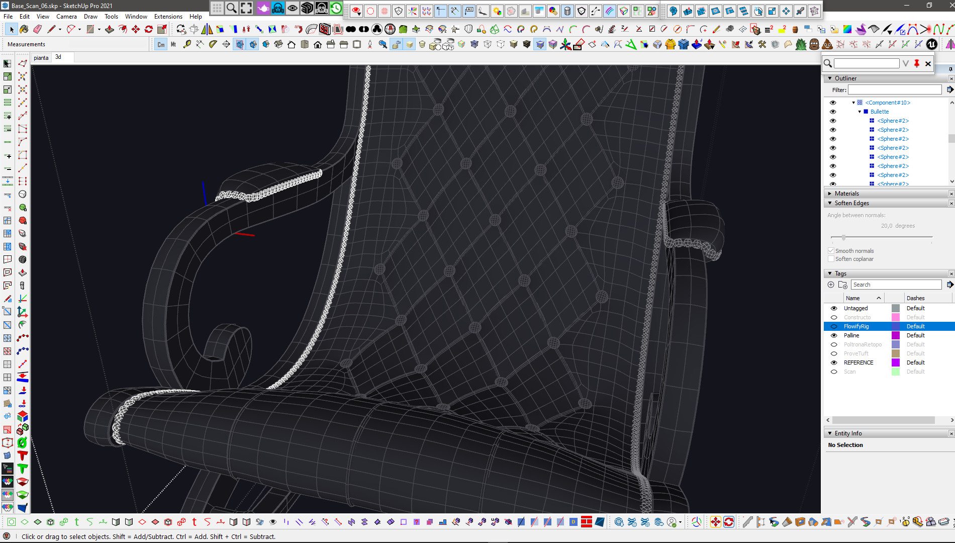
Task: Click the Outliner Filter text field
Action: tap(894, 90)
